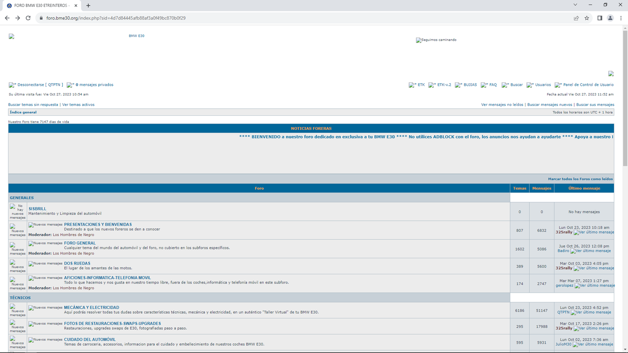The width and height of the screenshot is (628, 353).
Task: Open Índice general breadcrumb
Action: tap(23, 112)
